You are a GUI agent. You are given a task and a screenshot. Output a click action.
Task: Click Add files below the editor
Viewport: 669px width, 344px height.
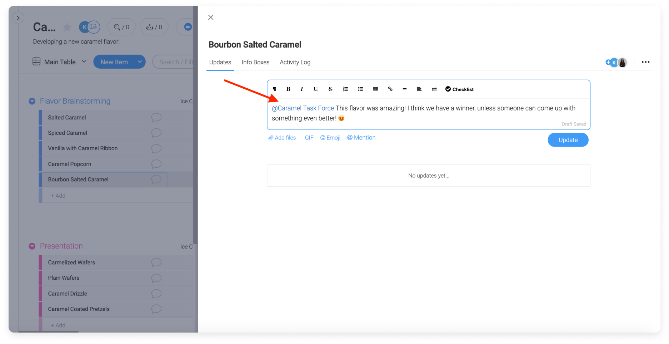point(282,138)
